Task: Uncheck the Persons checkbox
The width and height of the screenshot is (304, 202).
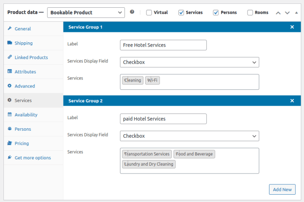Action: pos(216,13)
